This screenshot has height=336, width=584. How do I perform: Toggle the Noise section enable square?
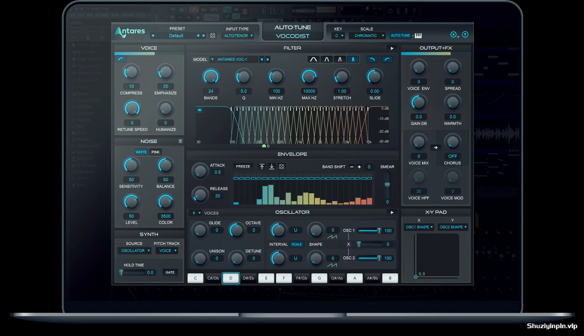point(180,141)
